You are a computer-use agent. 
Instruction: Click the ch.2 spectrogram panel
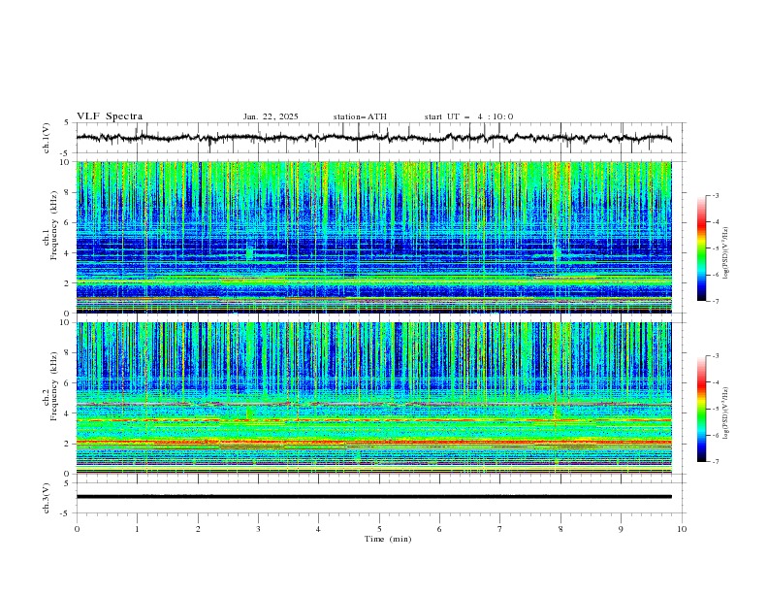coord(373,398)
